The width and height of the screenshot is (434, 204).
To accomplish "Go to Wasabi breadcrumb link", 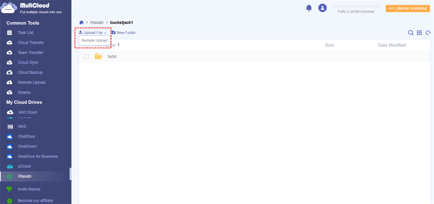I will [97, 22].
